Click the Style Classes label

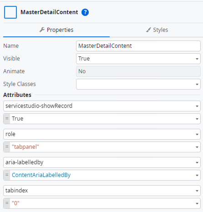20,84
